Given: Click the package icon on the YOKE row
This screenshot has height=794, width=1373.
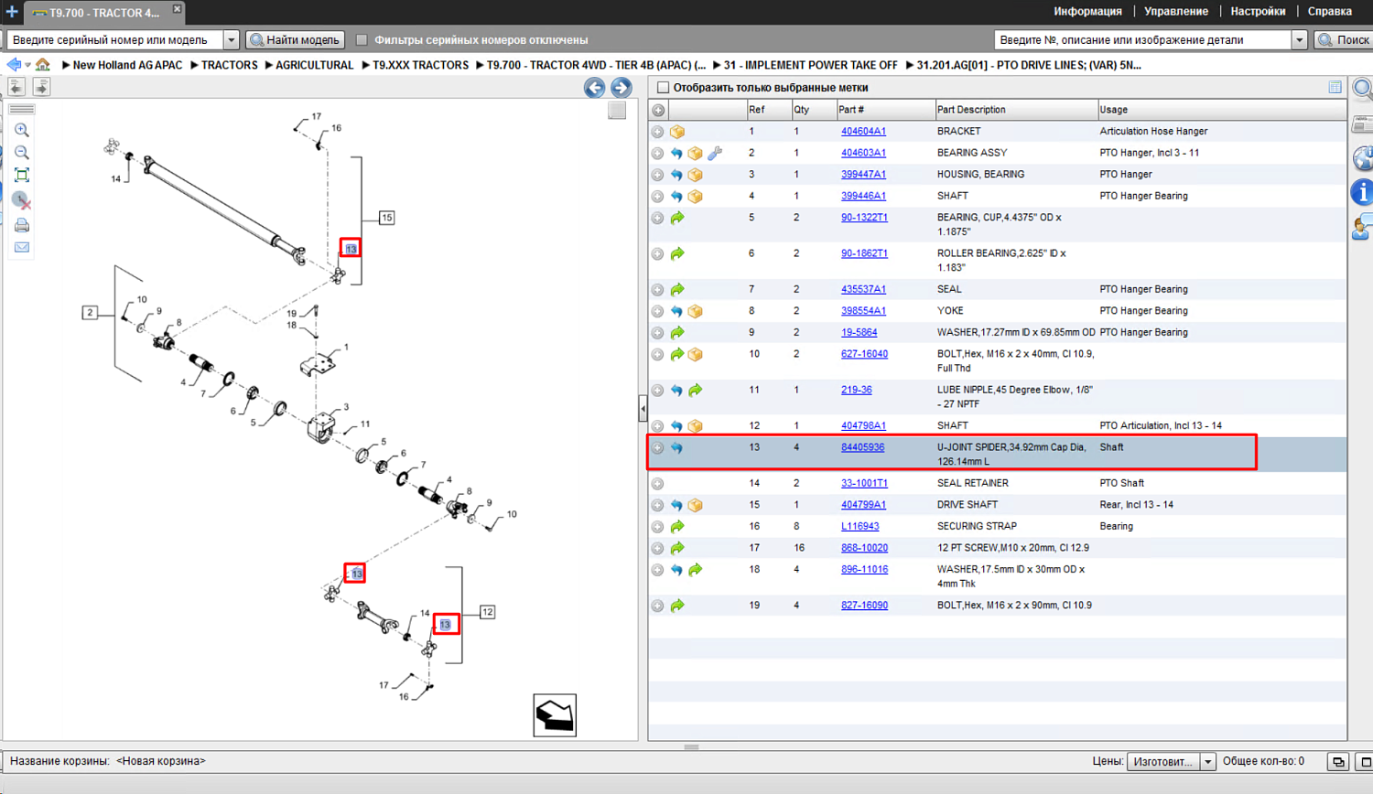Looking at the screenshot, I should (696, 312).
